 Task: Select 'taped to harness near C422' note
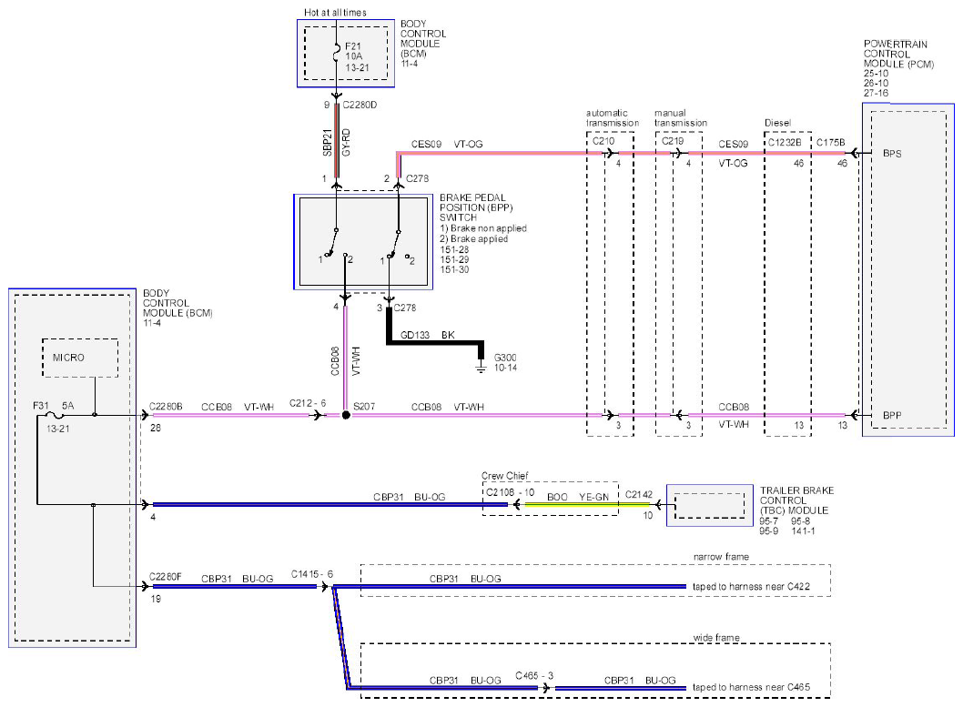click(x=751, y=587)
